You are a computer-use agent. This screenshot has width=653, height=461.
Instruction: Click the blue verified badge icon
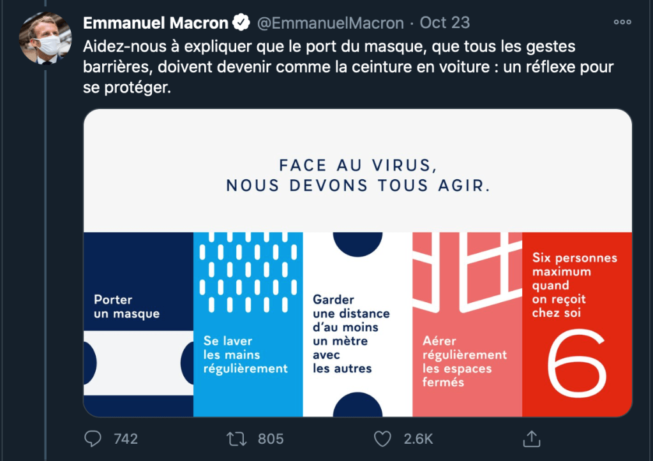coord(241,23)
